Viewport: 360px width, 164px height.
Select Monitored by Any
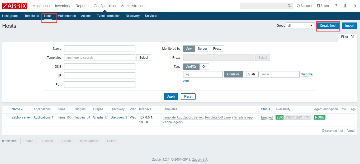pos(189,49)
